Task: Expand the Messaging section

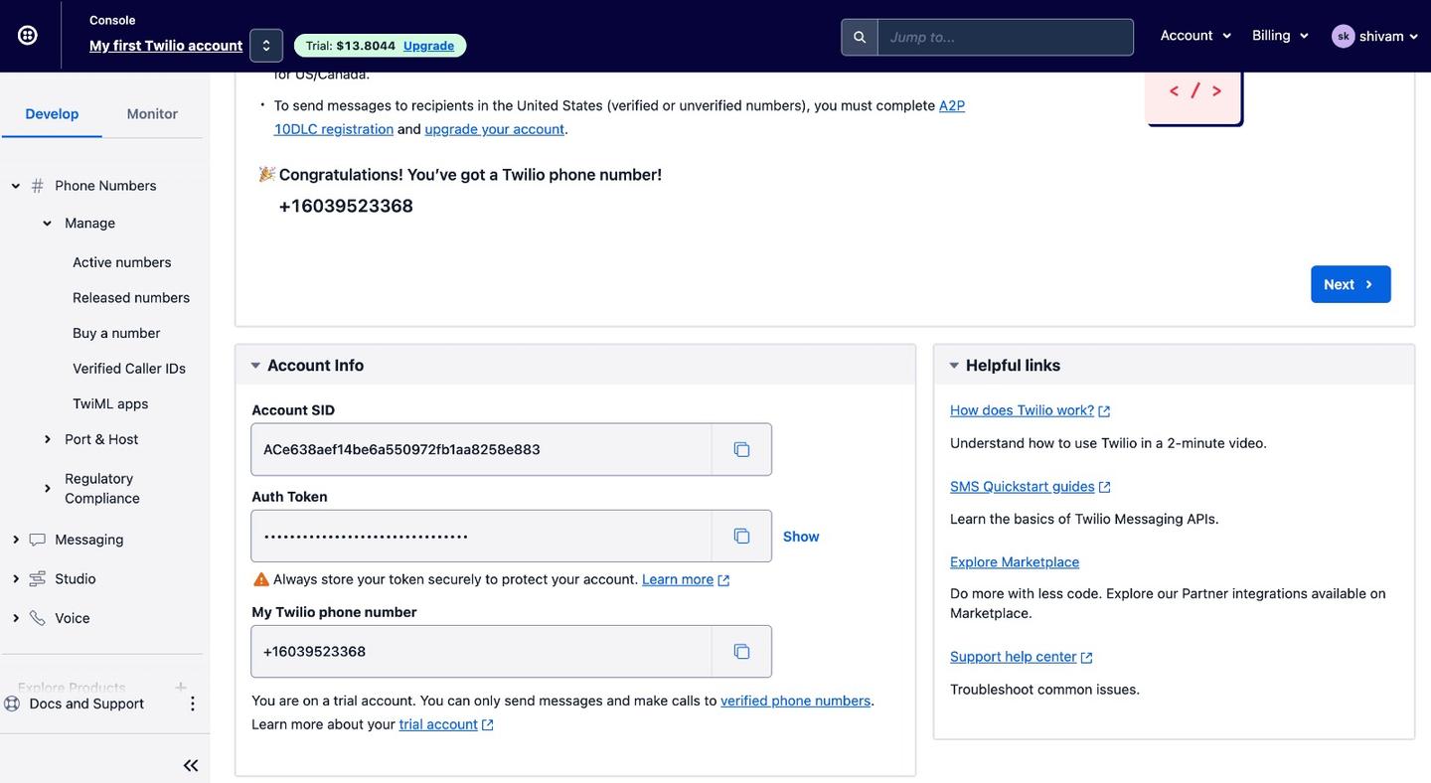Action: point(15,540)
